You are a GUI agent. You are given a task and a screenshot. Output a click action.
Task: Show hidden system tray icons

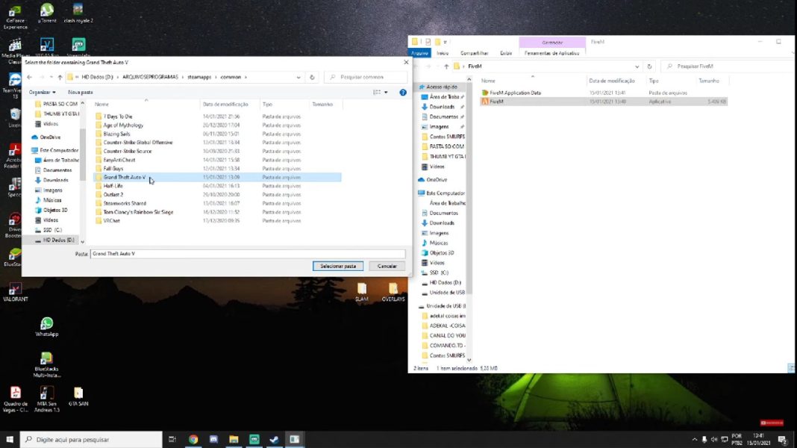coord(694,439)
